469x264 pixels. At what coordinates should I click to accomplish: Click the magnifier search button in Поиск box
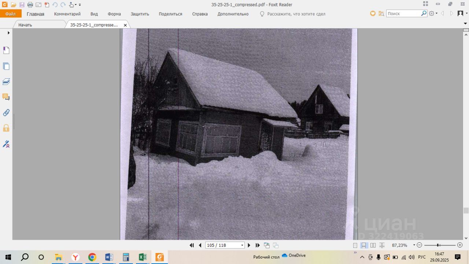click(424, 14)
